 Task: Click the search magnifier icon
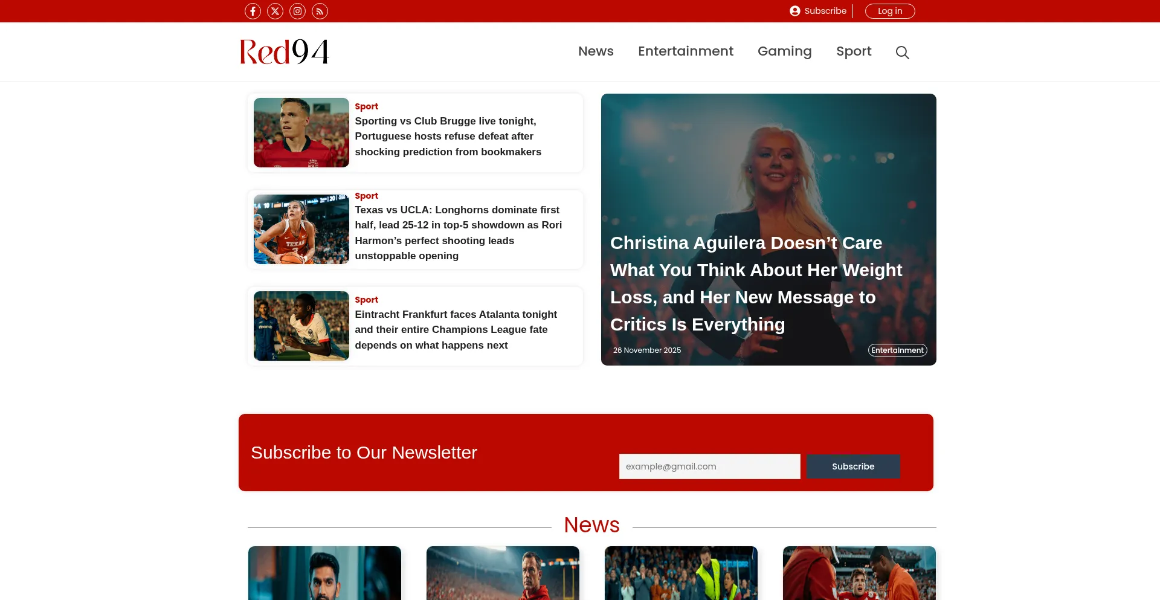(902, 53)
